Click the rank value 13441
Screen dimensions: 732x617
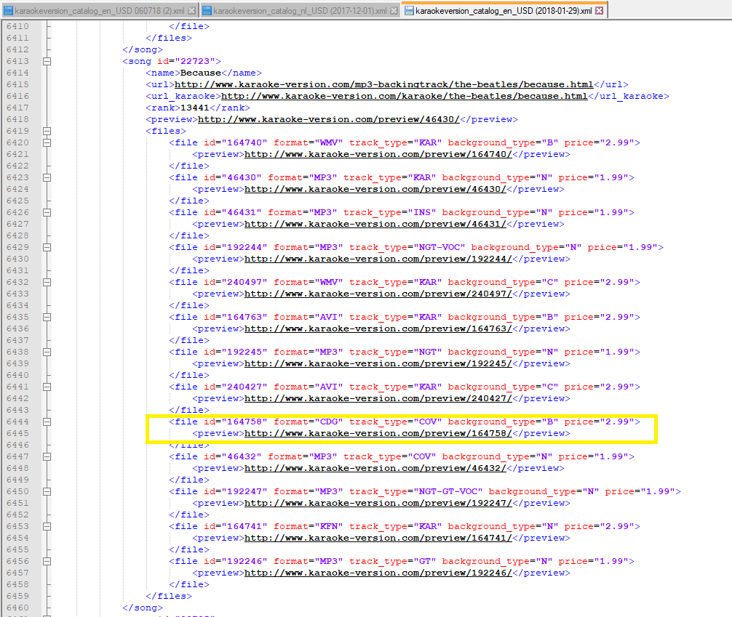(x=195, y=108)
